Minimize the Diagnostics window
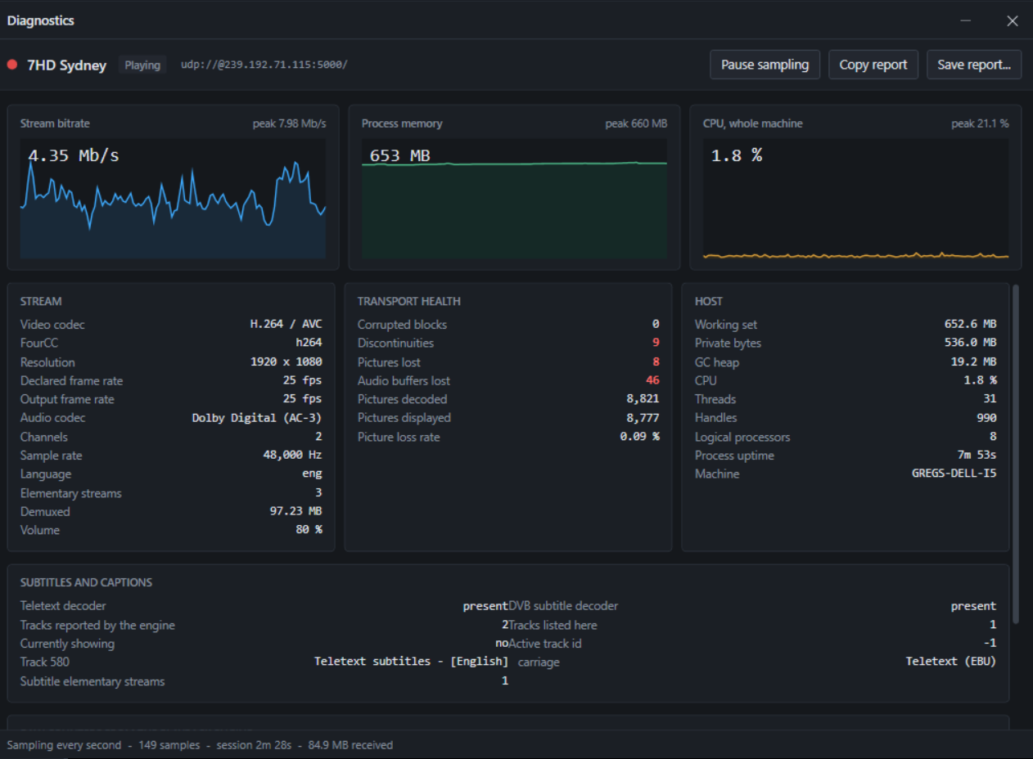This screenshot has width=1033, height=759. 966,20
